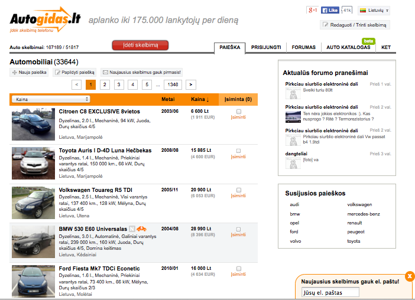Search related term mercedes-benz
Viewport: 415px width, 300px height.
tap(364, 214)
